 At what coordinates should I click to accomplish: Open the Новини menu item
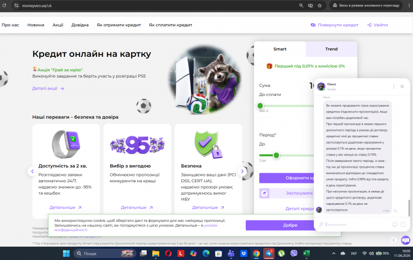[36, 25]
